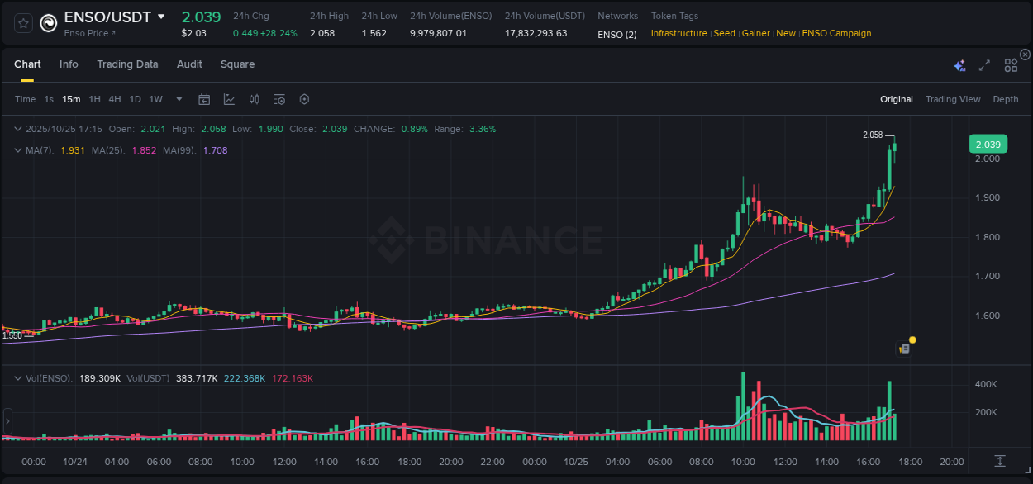Collapse the MA indicators row
The width and height of the screenshot is (1033, 484).
18,149
